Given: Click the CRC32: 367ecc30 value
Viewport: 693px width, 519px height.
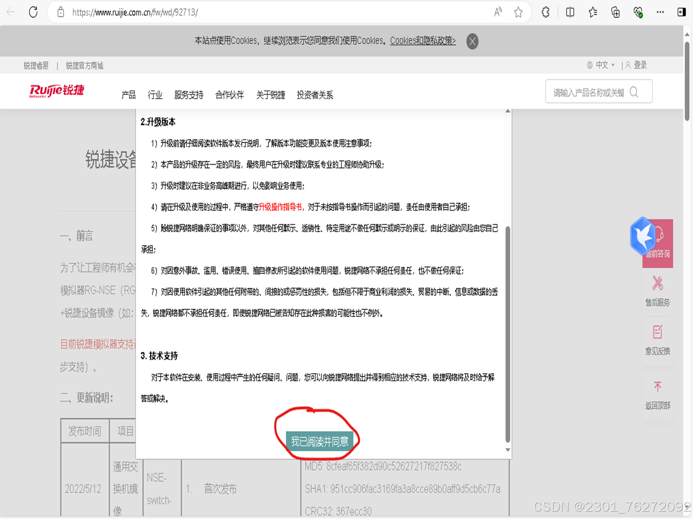Looking at the screenshot, I should click(x=338, y=511).
